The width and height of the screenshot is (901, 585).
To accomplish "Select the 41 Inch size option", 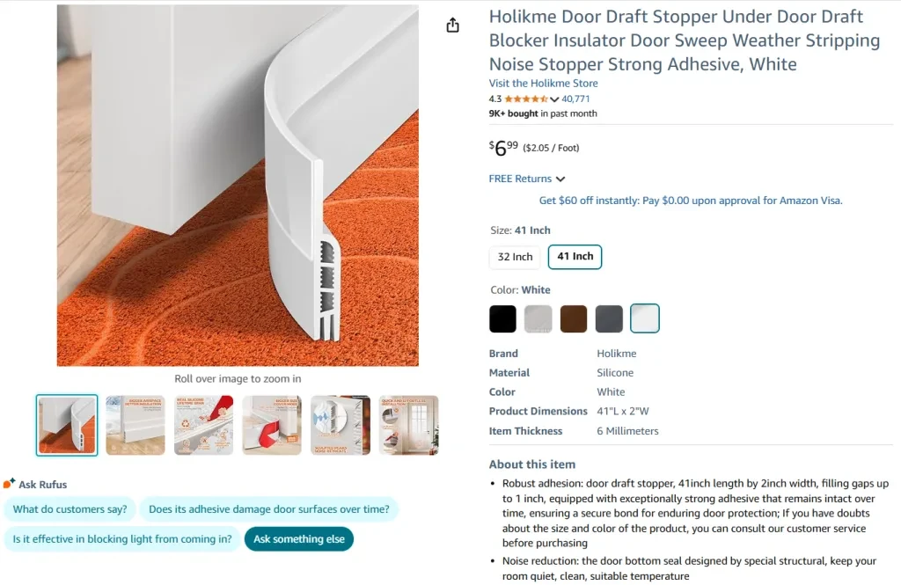I will (x=575, y=256).
